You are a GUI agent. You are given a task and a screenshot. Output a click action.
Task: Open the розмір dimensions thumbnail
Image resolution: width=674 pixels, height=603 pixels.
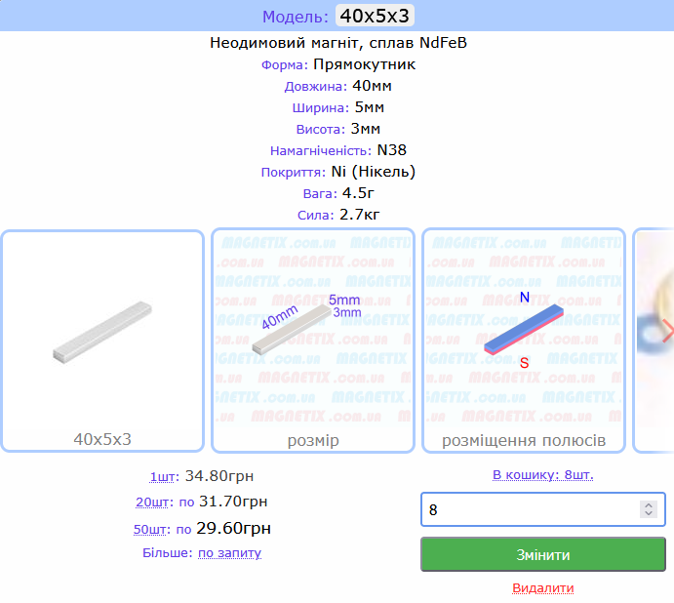click(313, 341)
